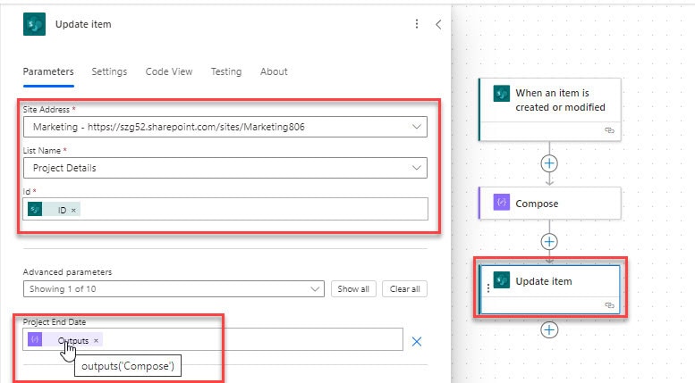Click inside the Id input field
The image size is (695, 383).
tap(225, 209)
